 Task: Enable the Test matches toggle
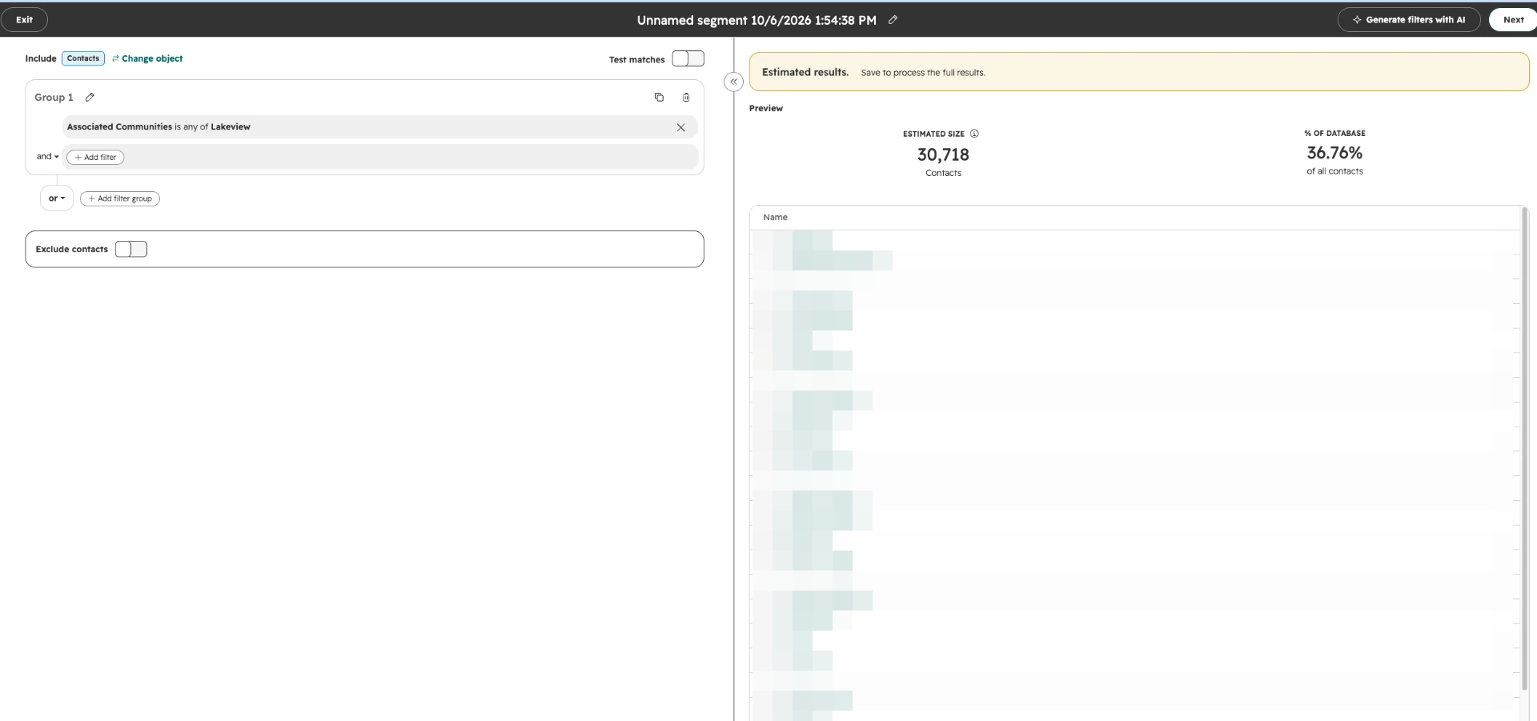(688, 58)
